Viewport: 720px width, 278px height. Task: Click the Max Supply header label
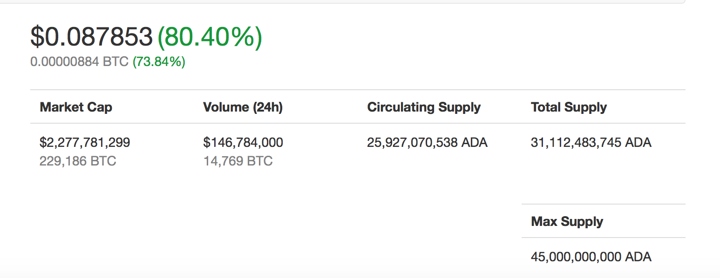click(x=567, y=221)
